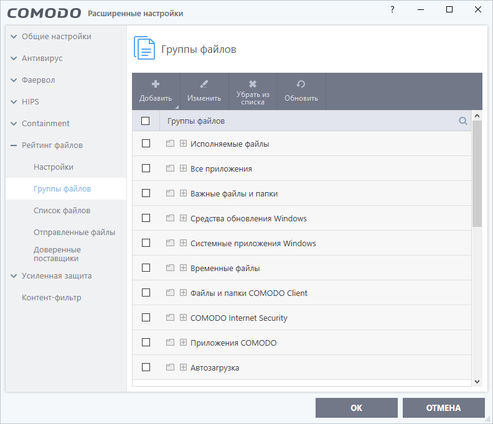Click the ОТМЕНА button
The width and height of the screenshot is (493, 424).
click(443, 408)
